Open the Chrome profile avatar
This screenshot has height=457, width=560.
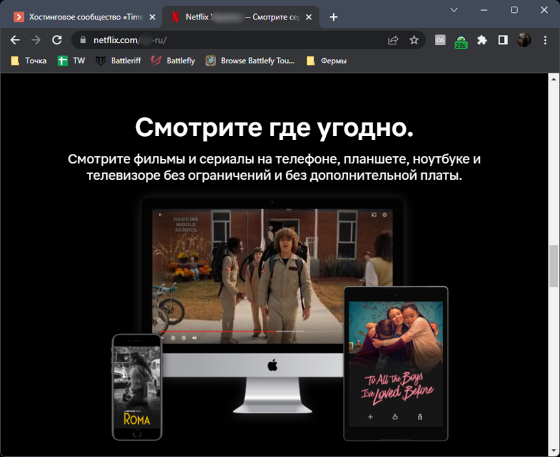coord(524,40)
